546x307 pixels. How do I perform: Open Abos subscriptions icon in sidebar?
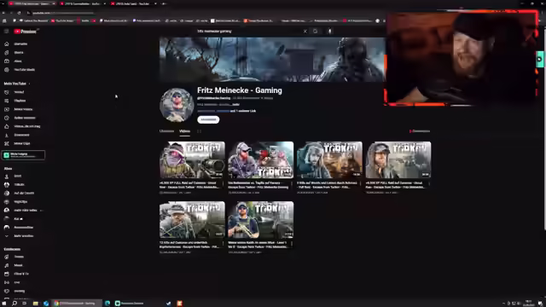[x=7, y=61]
